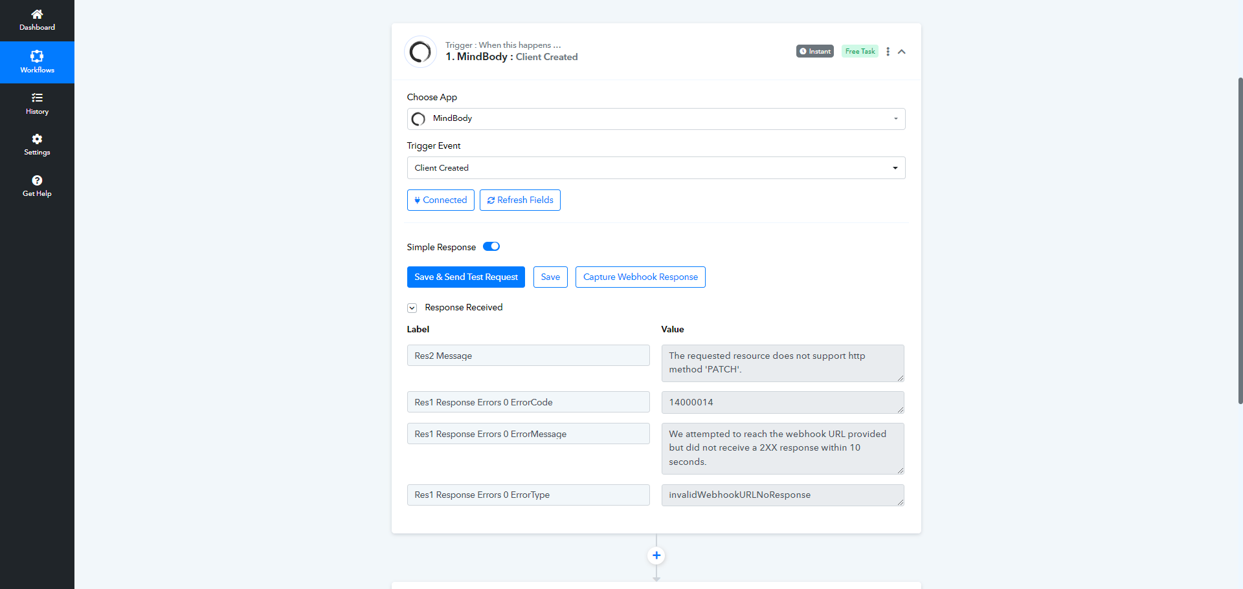Open History from the sidebar
This screenshot has height=589, width=1243.
(x=37, y=103)
